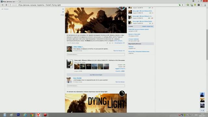This screenshot has height=117, width=208.
Task: Open the '10 лучших игр и фильмов' article title
Action: pyautogui.click(x=87, y=92)
